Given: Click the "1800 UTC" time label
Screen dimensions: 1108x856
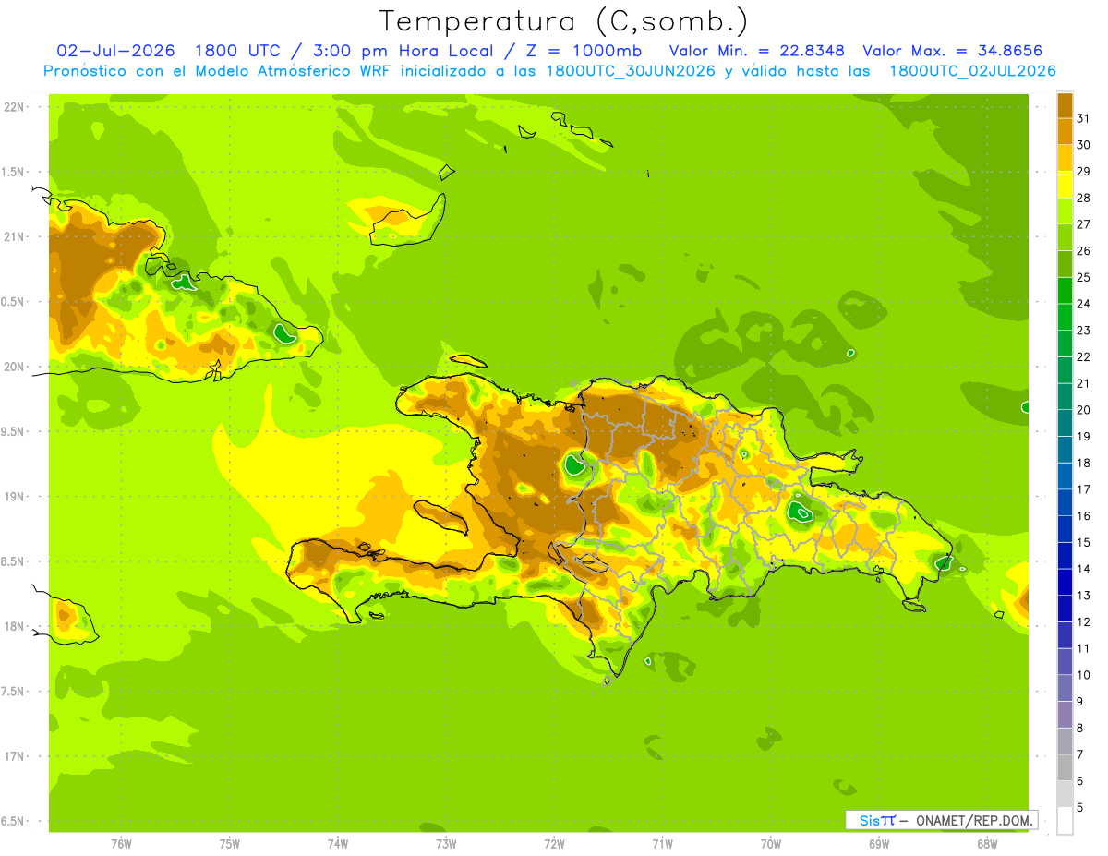Looking at the screenshot, I should [239, 51].
